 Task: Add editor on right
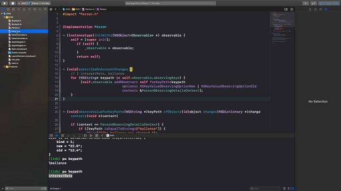click(292, 10)
